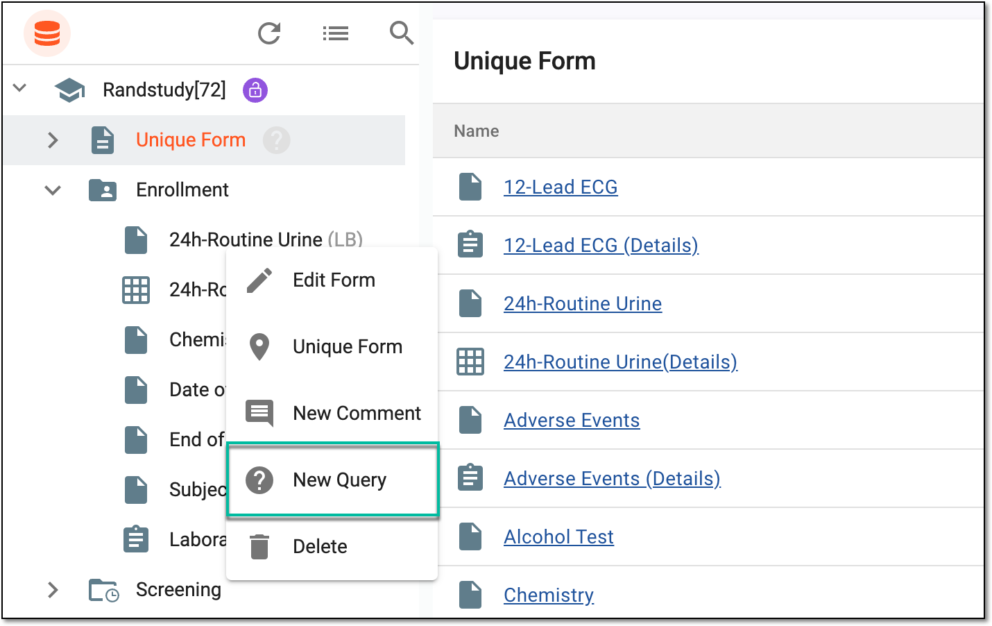Open the 24h-Routine Urine(Details) link

(620, 362)
